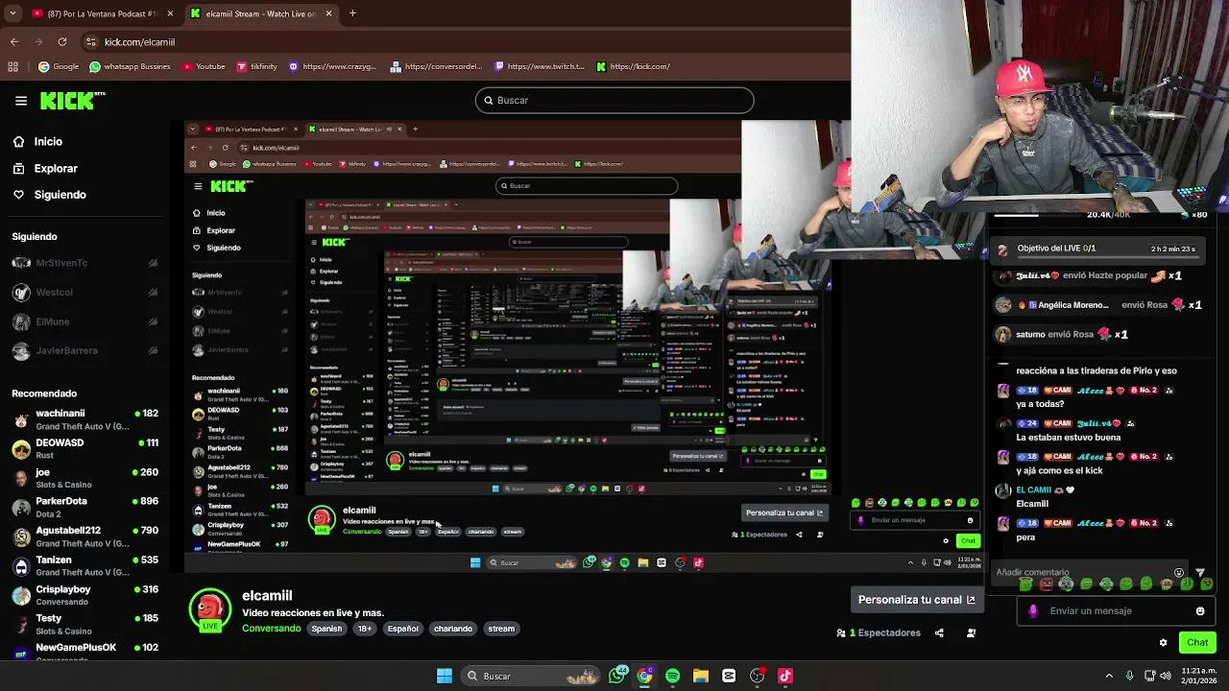Click the share stream icon
The image size is (1229, 691).
[x=939, y=632]
